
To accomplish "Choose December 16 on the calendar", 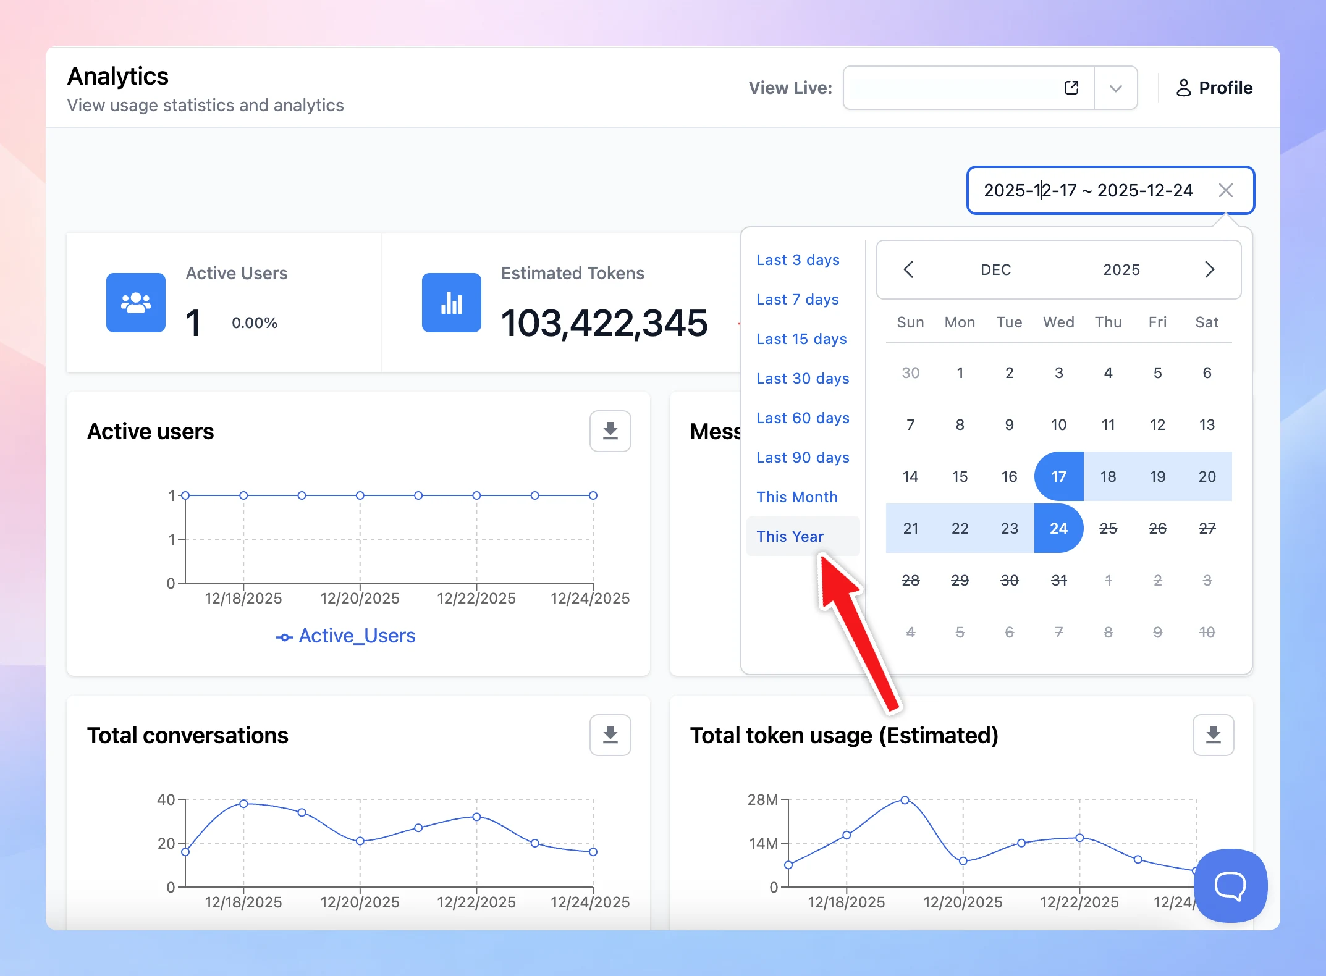I will click(x=1009, y=476).
